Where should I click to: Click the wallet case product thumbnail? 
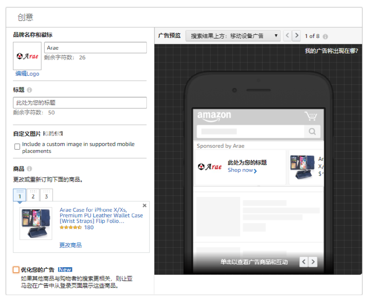coord(36,223)
